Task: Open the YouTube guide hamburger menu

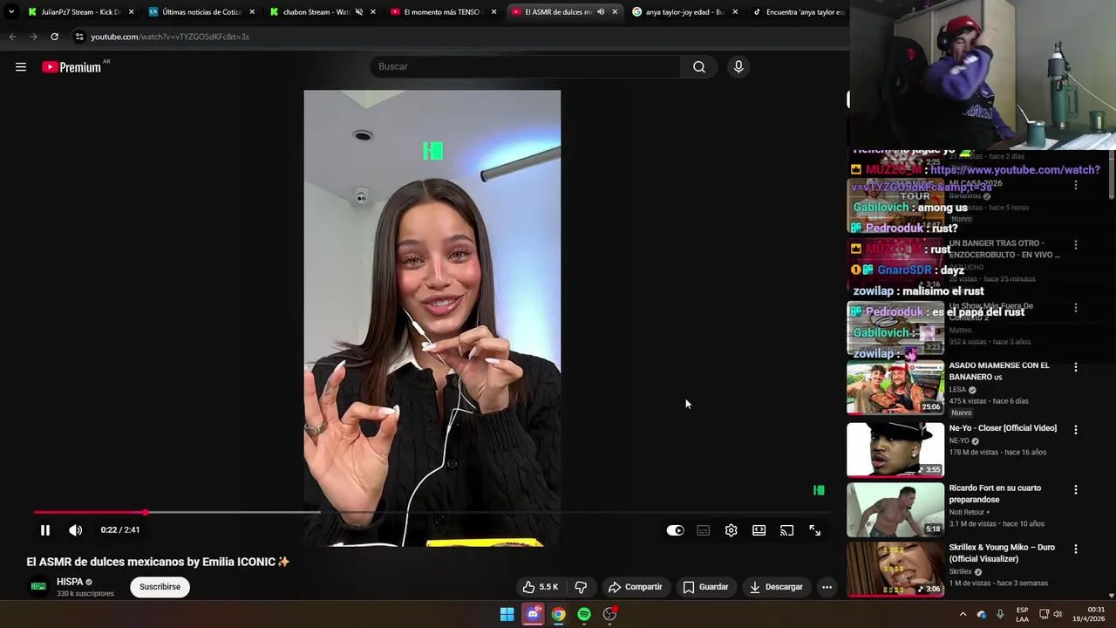Action: 21,67
